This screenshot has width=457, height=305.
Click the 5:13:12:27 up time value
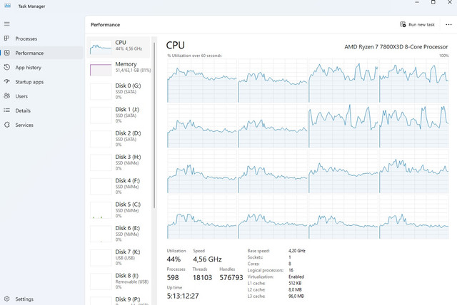[183, 296]
